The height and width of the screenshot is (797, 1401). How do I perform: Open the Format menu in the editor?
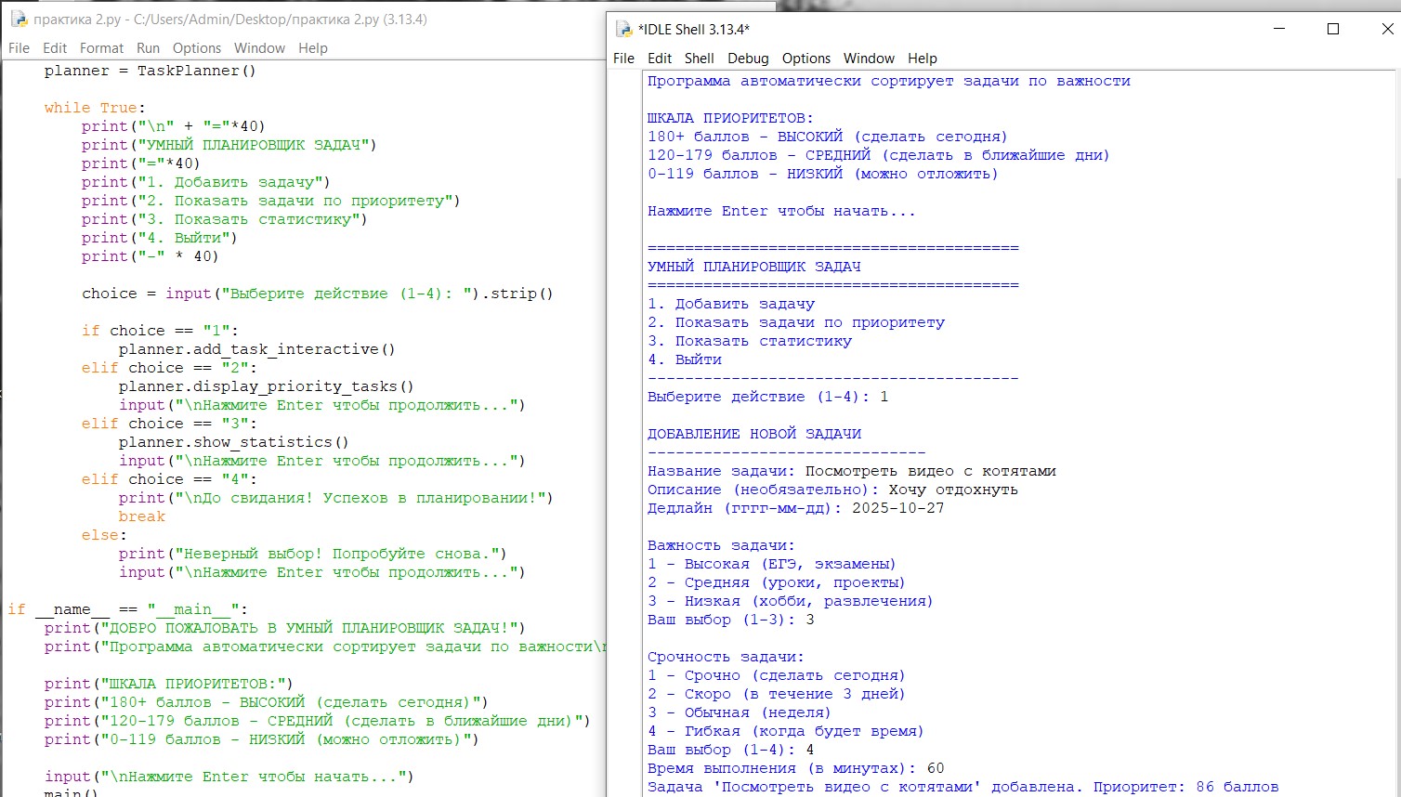[x=101, y=48]
